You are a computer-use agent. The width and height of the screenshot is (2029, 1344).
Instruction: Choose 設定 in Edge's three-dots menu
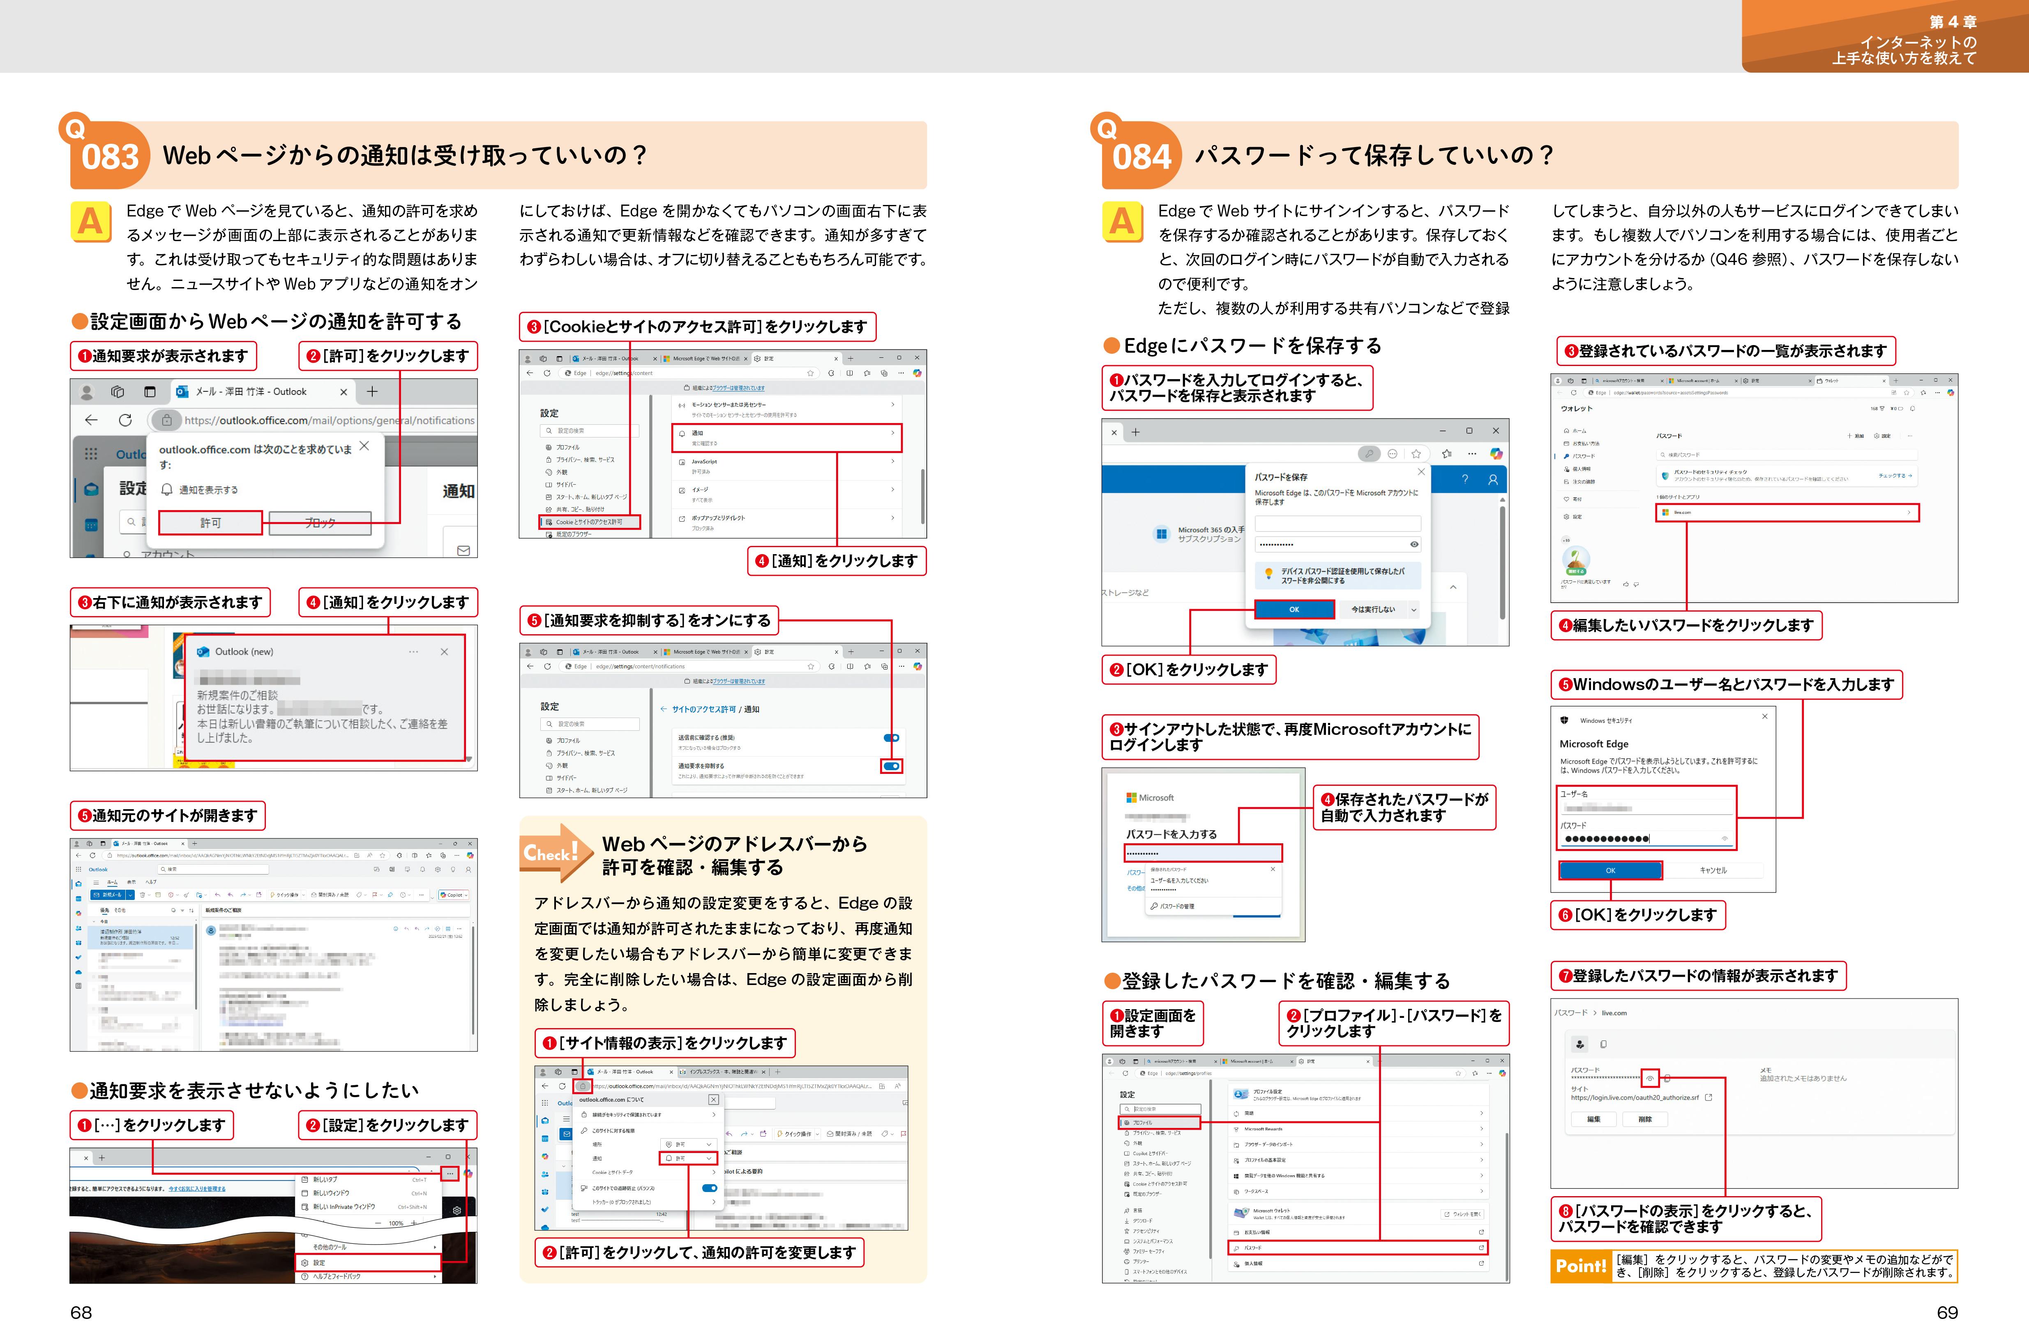368,1263
